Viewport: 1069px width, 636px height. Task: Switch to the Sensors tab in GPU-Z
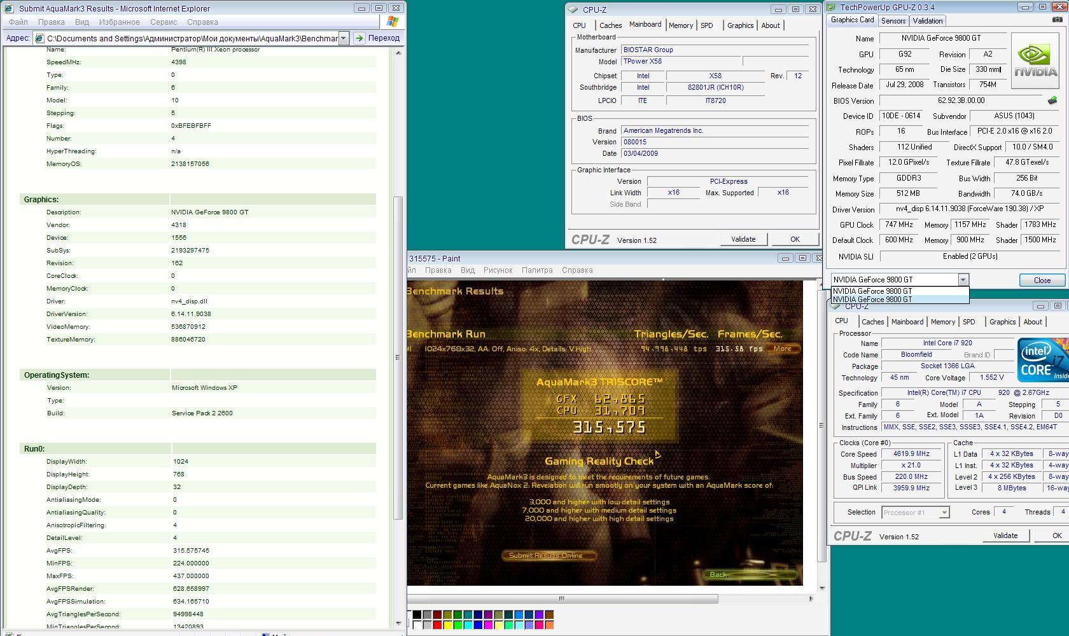tap(893, 21)
